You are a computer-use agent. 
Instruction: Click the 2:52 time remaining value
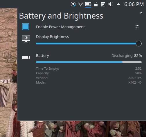click(138, 68)
